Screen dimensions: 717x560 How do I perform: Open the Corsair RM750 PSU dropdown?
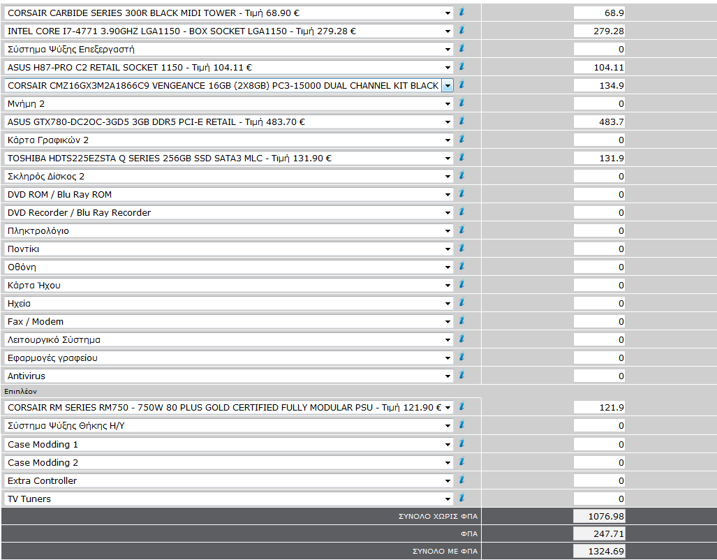point(228,407)
